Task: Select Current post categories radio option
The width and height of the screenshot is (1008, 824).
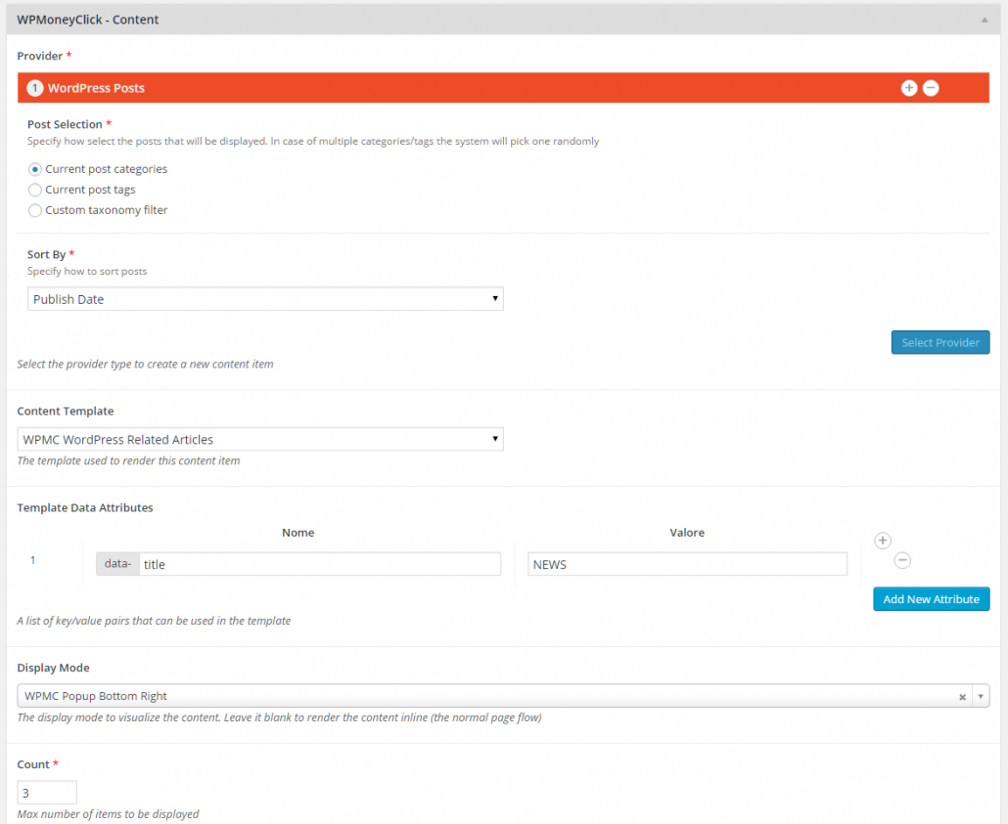Action: (34, 169)
